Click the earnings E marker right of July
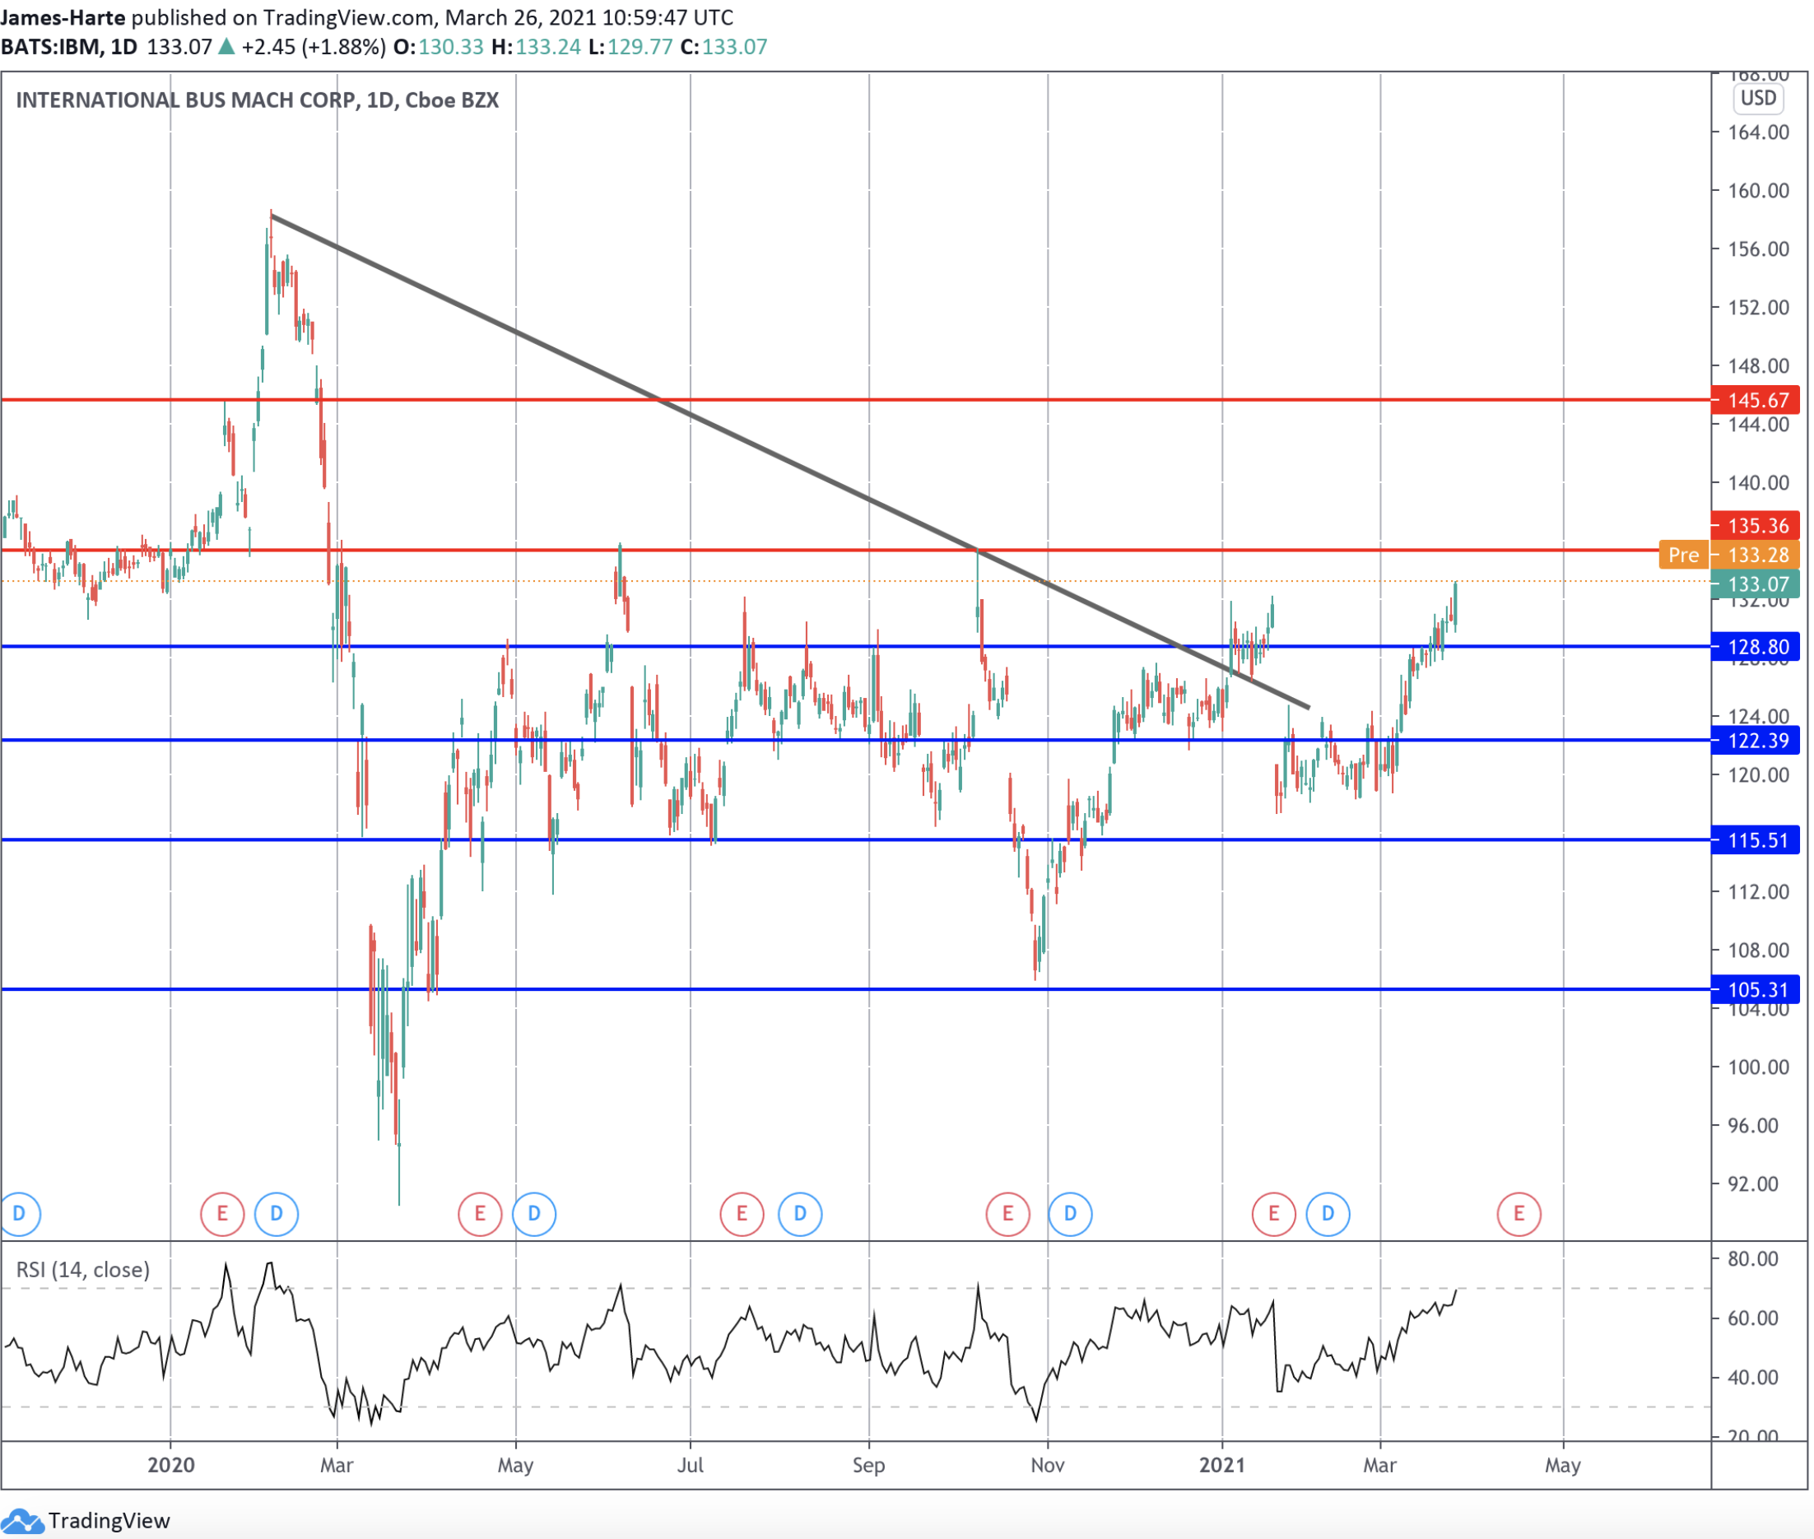This screenshot has height=1539, width=1814. (741, 1214)
